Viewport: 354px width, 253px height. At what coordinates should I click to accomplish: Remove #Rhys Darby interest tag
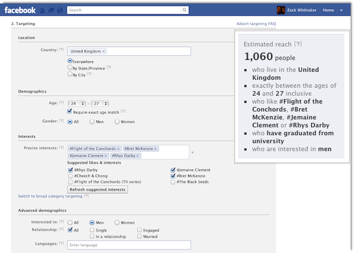click(137, 156)
